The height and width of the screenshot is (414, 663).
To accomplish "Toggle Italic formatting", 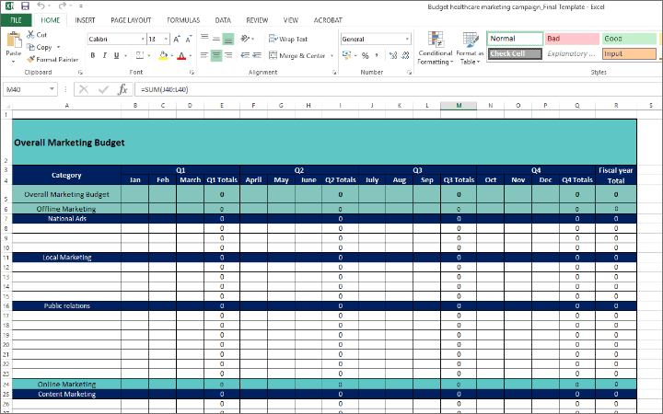I will tap(105, 55).
